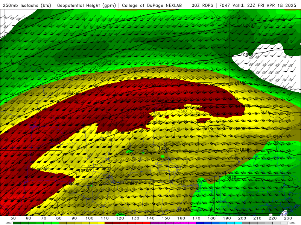Click the 80 knot color scale label
Screen dimensions: 301x225
(59, 218)
